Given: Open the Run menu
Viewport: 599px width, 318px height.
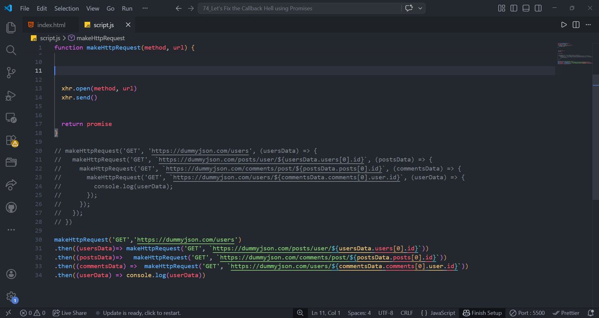Looking at the screenshot, I should (127, 8).
